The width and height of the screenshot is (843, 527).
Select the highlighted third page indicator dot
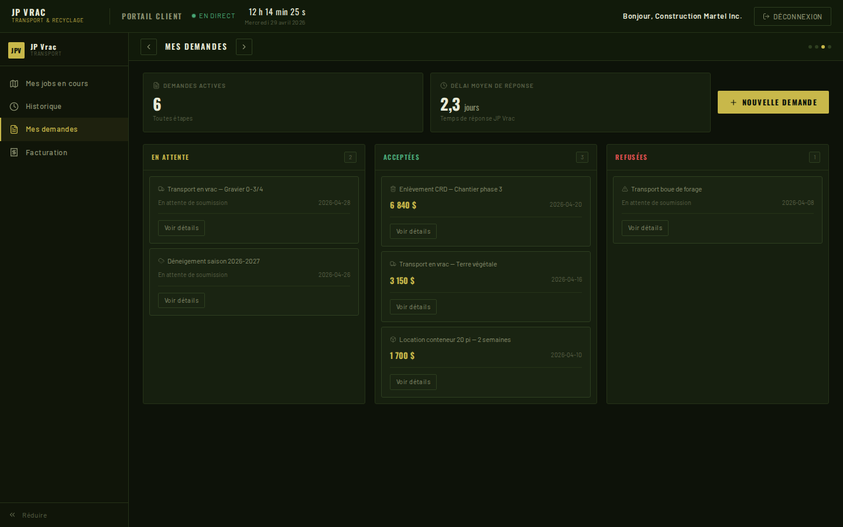pos(823,47)
